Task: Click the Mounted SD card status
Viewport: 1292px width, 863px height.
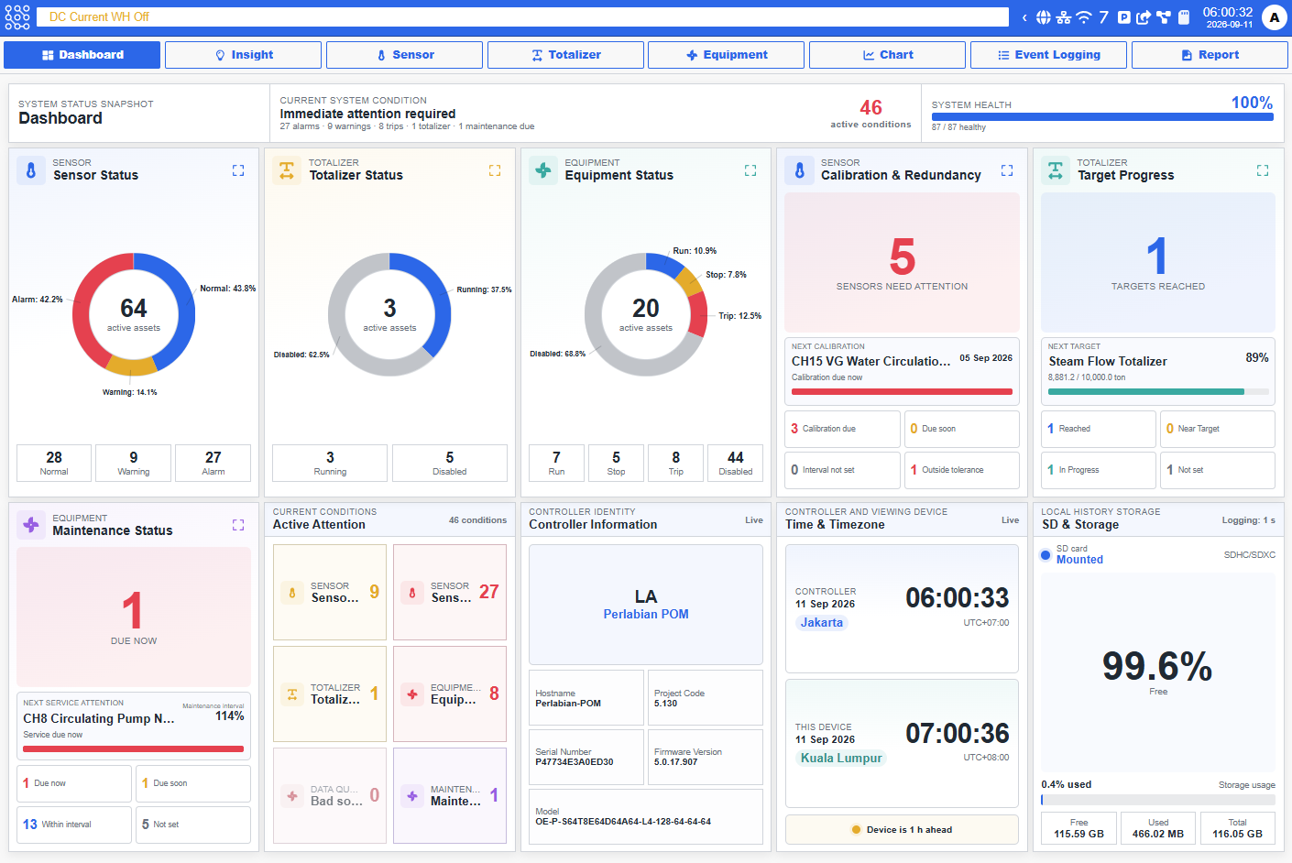Action: [x=1079, y=560]
